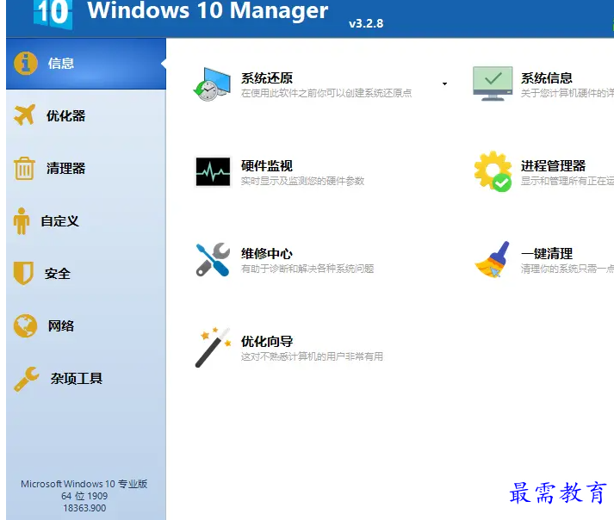Open the 维修中心 title link
The width and height of the screenshot is (614, 520).
(x=267, y=253)
